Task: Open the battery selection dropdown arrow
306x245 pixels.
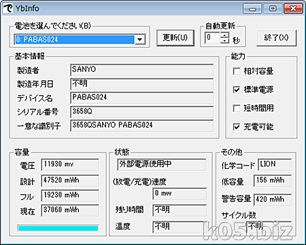Action: tap(140, 39)
